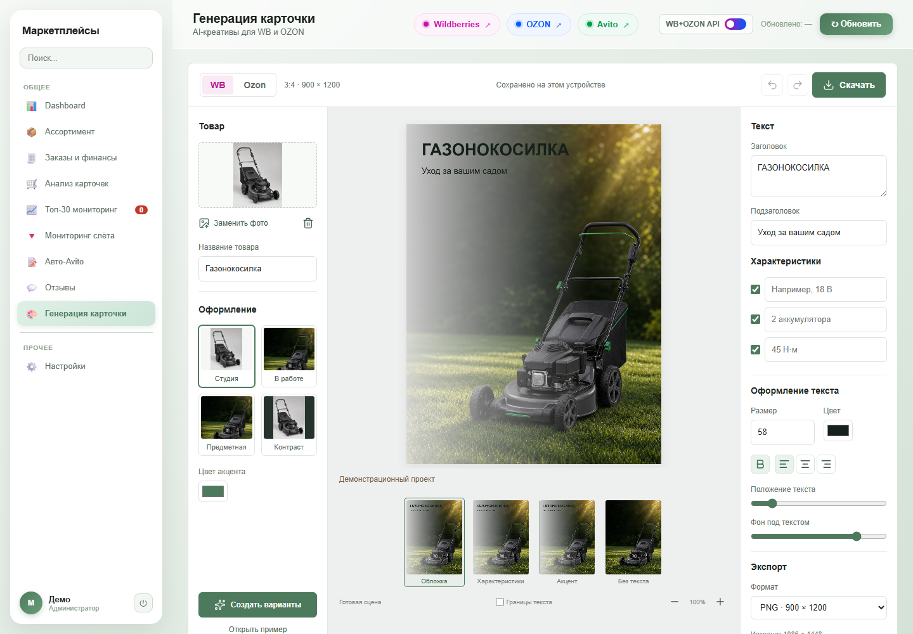Click Создать варианты button
The image size is (913, 634).
(x=257, y=605)
